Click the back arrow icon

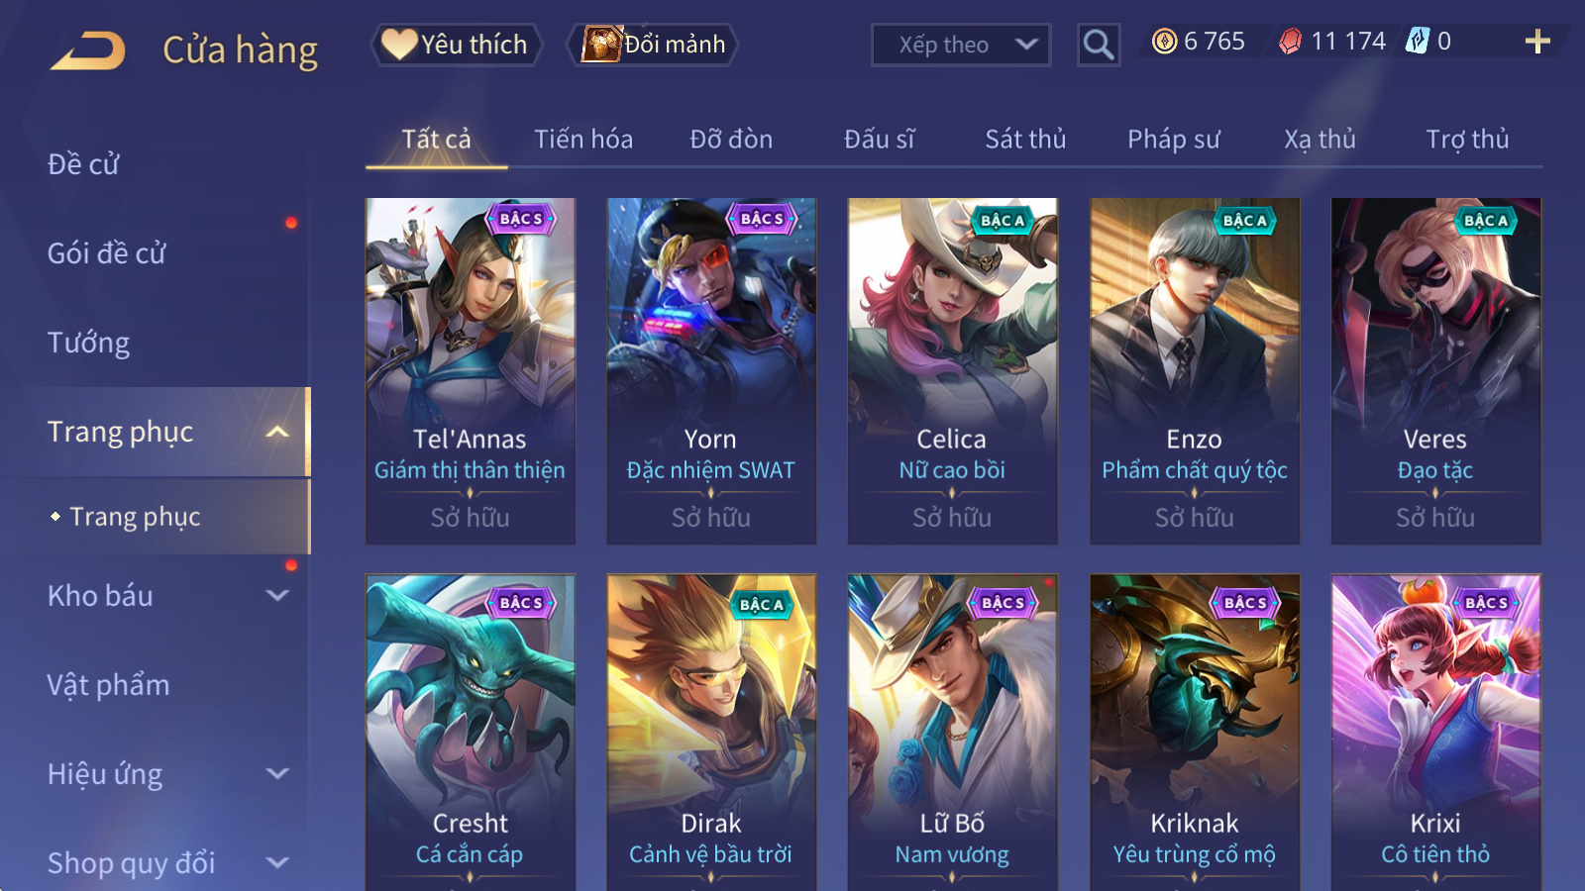coord(88,50)
